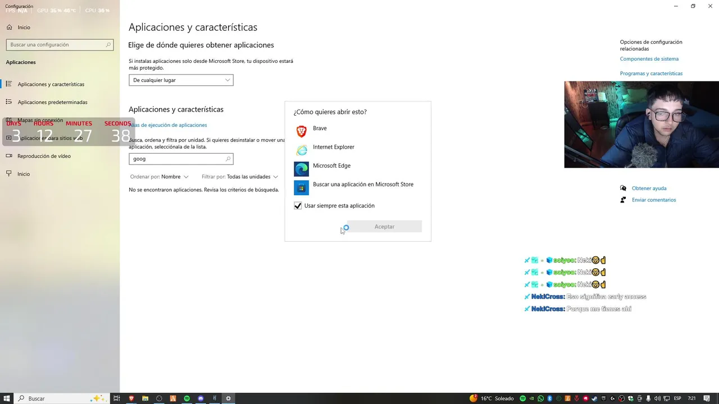Viewport: 719px width, 404px height.
Task: Click the microphone tray icon
Action: pyautogui.click(x=648, y=398)
